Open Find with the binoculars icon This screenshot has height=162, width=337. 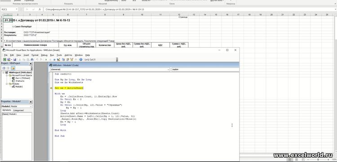click(x=32, y=59)
